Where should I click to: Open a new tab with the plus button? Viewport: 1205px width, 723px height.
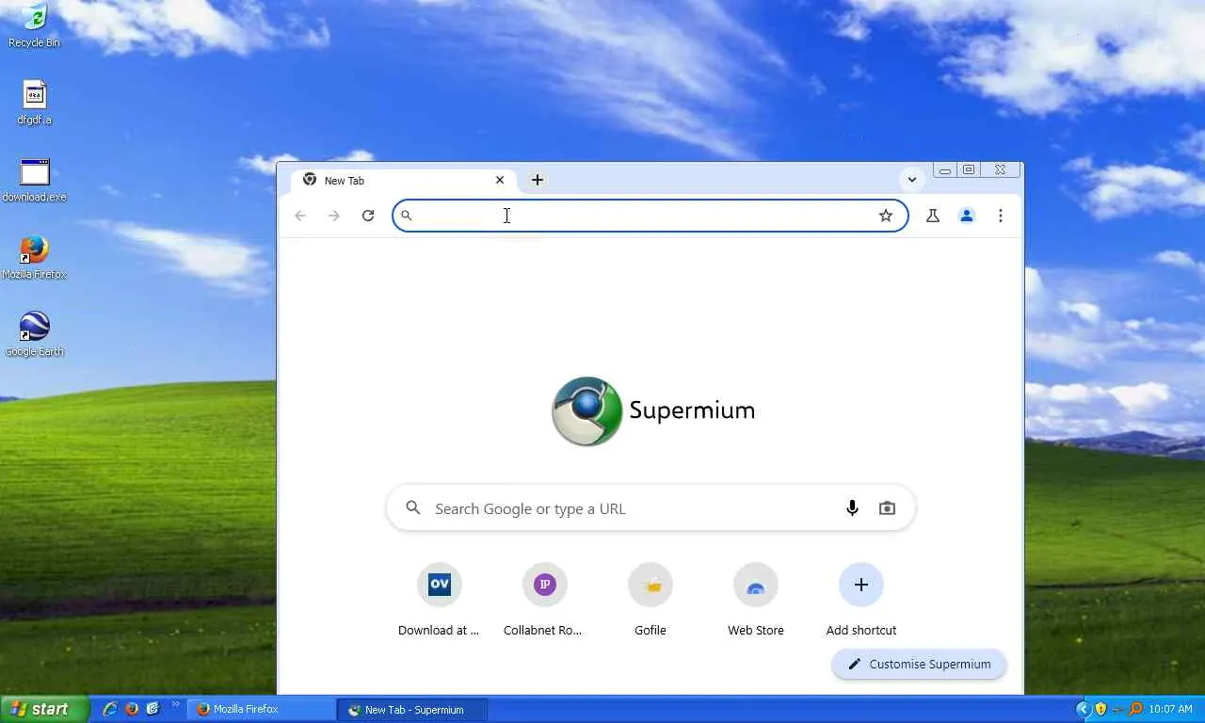click(538, 180)
